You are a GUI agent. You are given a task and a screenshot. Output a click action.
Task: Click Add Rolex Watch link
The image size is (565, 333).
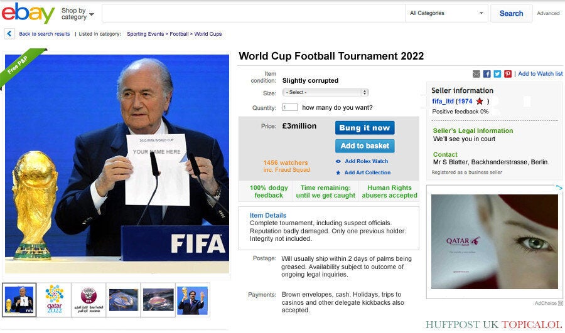(367, 161)
